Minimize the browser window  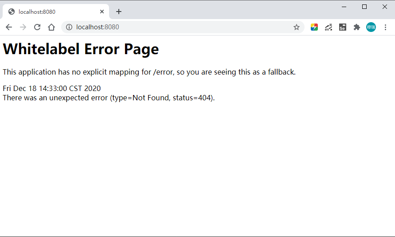tap(344, 7)
